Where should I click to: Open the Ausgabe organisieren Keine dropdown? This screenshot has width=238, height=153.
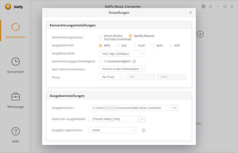[x=113, y=130]
